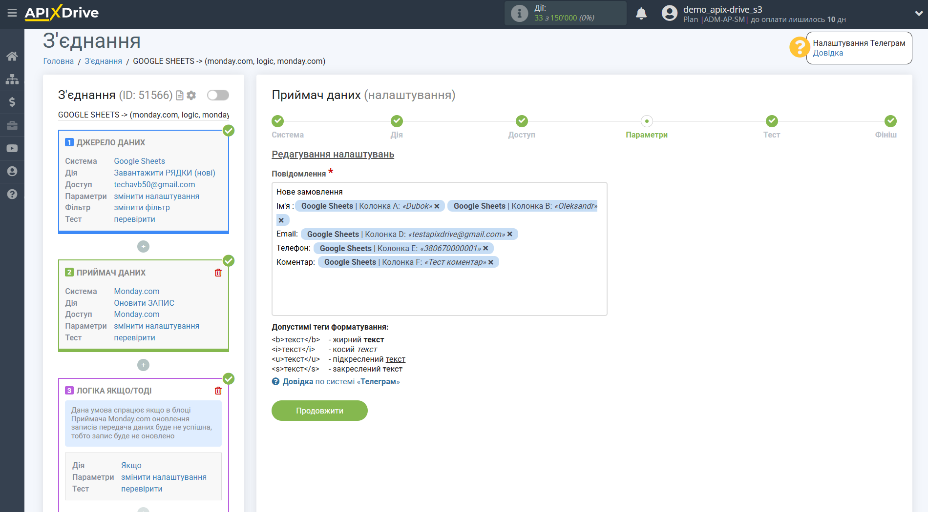928x512 pixels.
Task: Click the Monday.com access link
Action: (x=136, y=315)
